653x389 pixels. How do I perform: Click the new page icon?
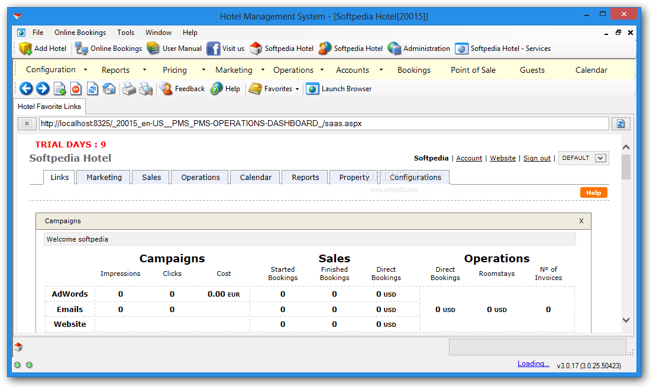60,88
